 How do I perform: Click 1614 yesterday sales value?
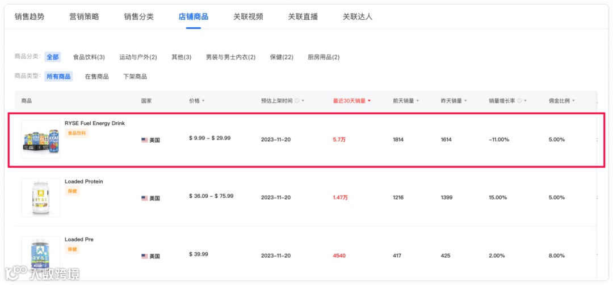click(x=446, y=139)
